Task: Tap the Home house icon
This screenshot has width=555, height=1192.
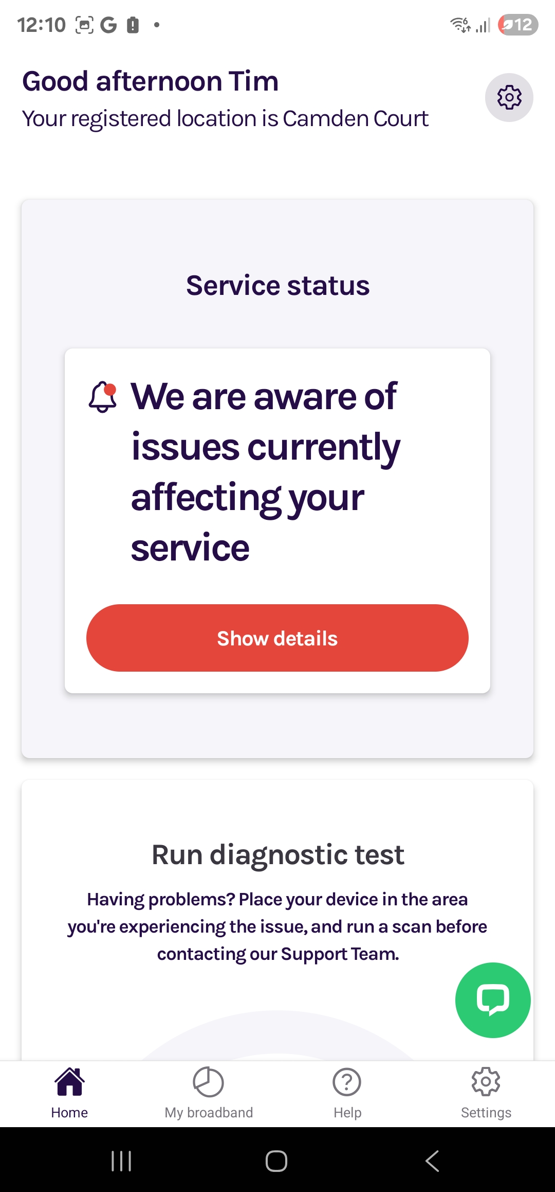Action: pos(69,1081)
